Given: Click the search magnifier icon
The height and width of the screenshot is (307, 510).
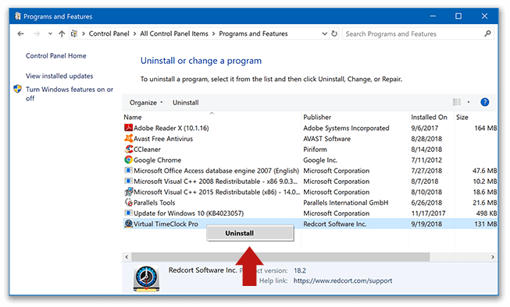Looking at the screenshot, I should click(487, 34).
